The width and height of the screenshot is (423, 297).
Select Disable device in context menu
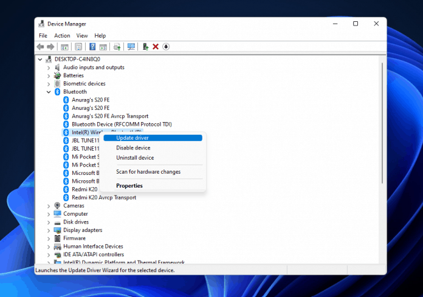(x=133, y=148)
